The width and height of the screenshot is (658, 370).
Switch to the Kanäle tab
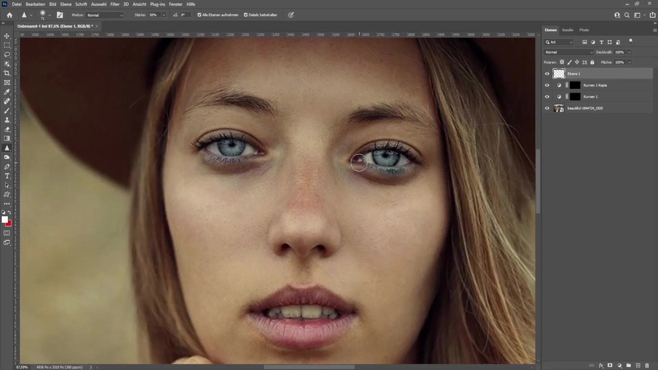coord(568,30)
